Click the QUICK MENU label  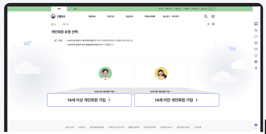point(256,24)
